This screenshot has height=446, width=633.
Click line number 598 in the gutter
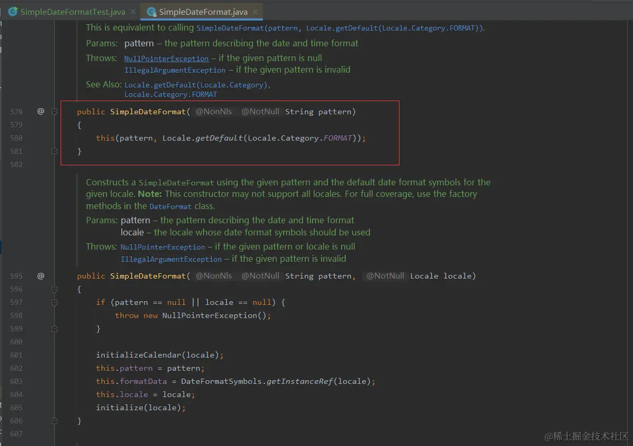coord(16,315)
